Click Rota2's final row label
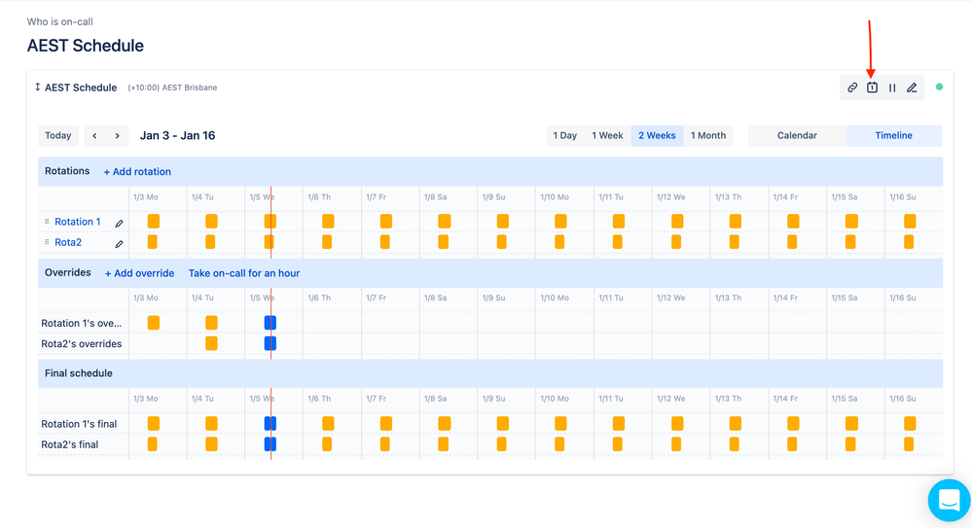The height and width of the screenshot is (528, 972). 69,444
